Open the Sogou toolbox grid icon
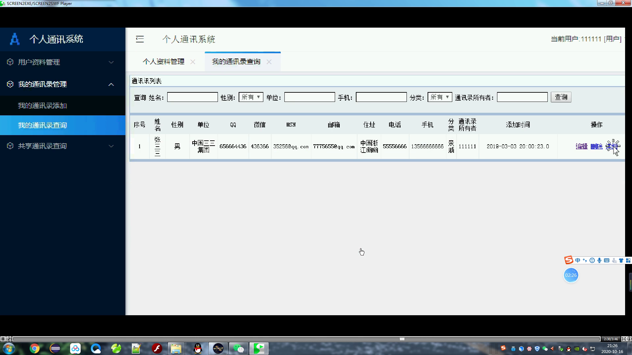The image size is (632, 355). 628,260
